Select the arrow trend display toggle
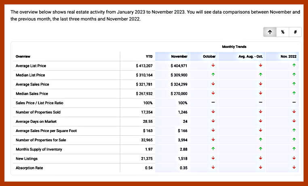 pyautogui.click(x=270, y=32)
